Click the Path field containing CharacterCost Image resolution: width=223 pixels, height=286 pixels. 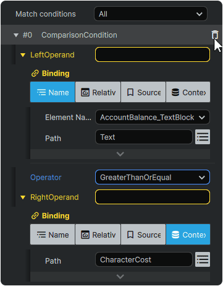point(144,259)
